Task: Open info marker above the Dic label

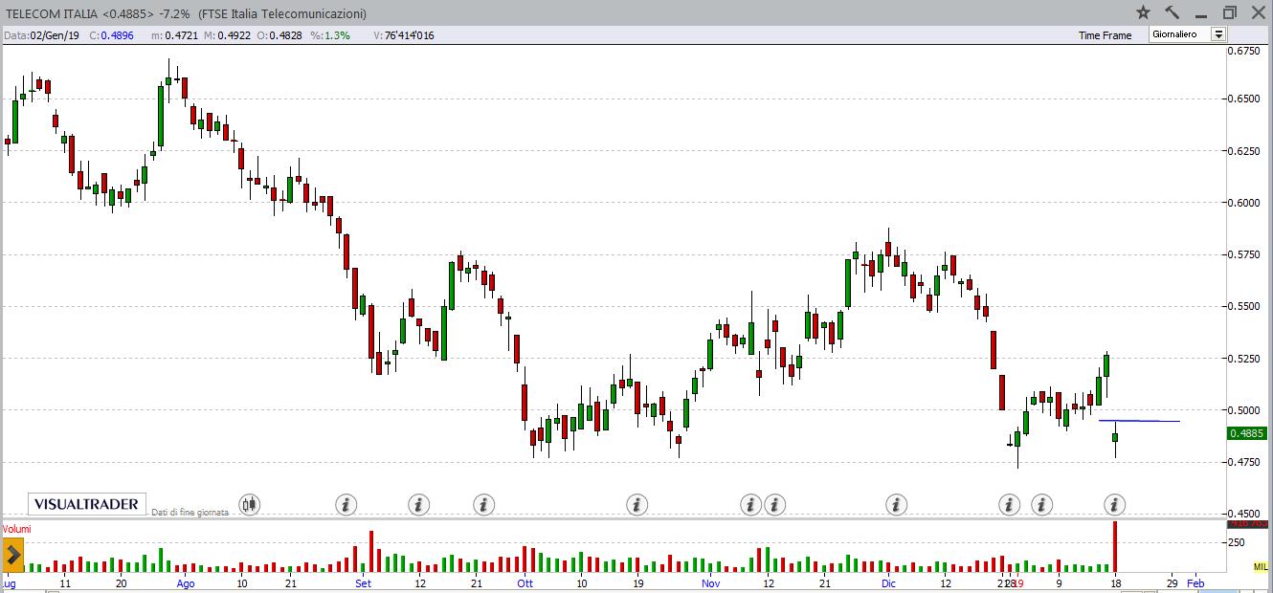Action: click(x=896, y=504)
